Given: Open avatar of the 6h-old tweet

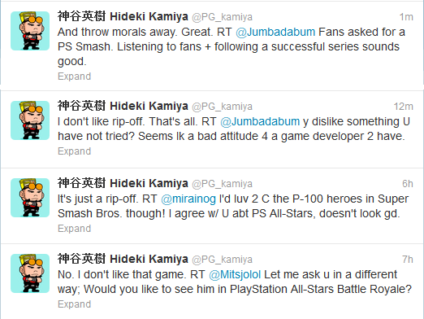Looking at the screenshot, I should click(x=30, y=198).
